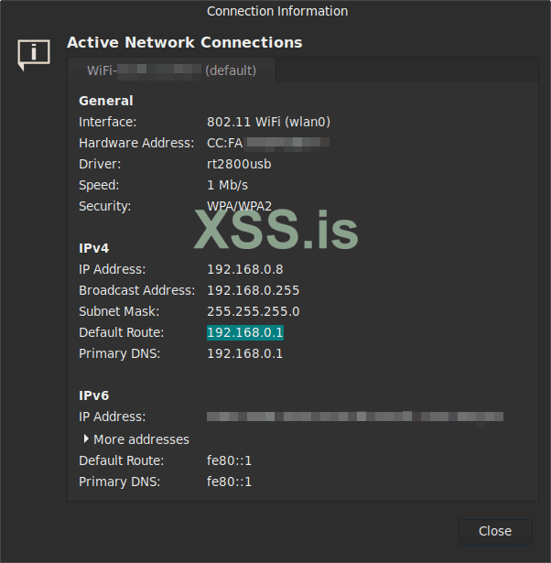This screenshot has width=551, height=563.
Task: Select the IPv4 Primary DNS value
Action: [245, 353]
